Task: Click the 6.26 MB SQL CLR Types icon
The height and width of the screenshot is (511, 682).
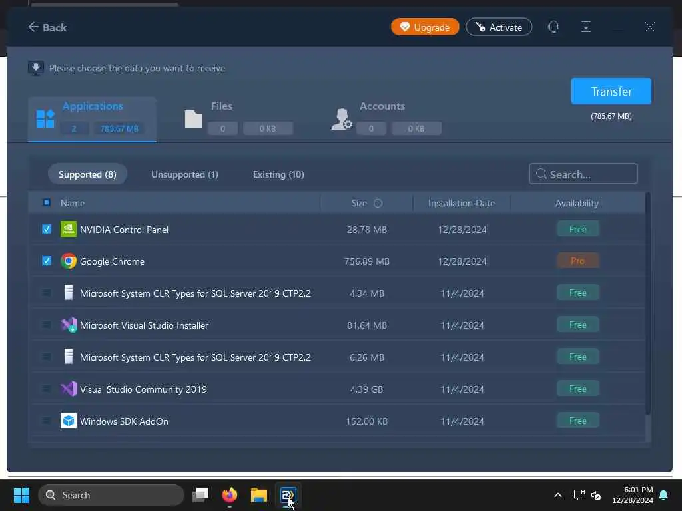Action: [69, 357]
